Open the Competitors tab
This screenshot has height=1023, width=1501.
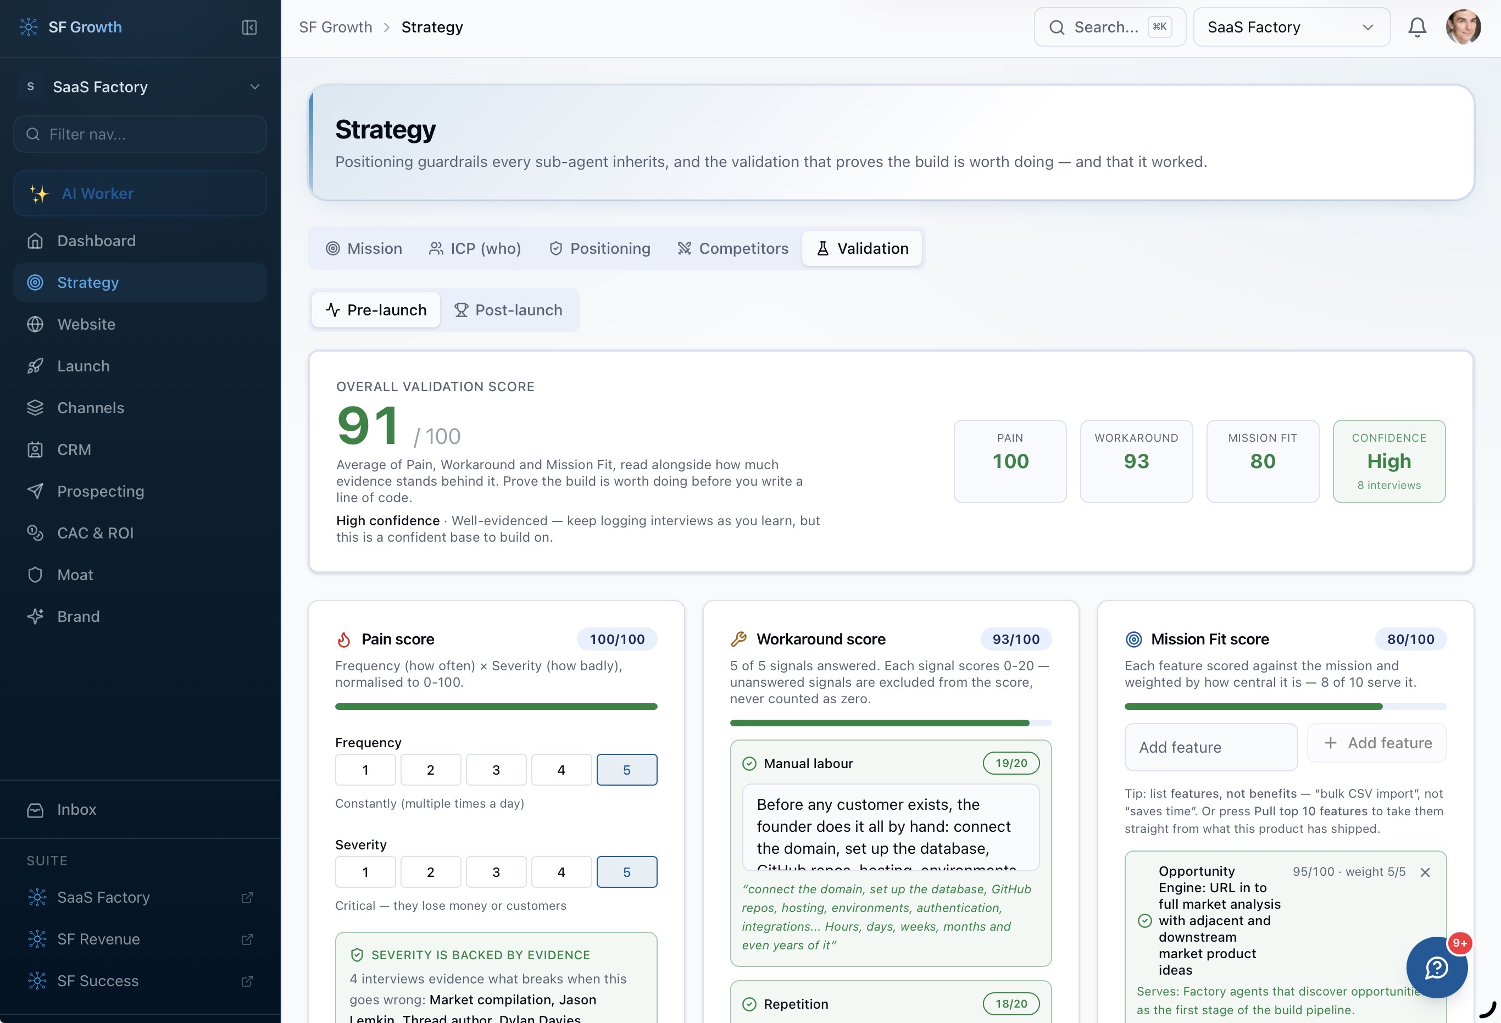(x=732, y=249)
